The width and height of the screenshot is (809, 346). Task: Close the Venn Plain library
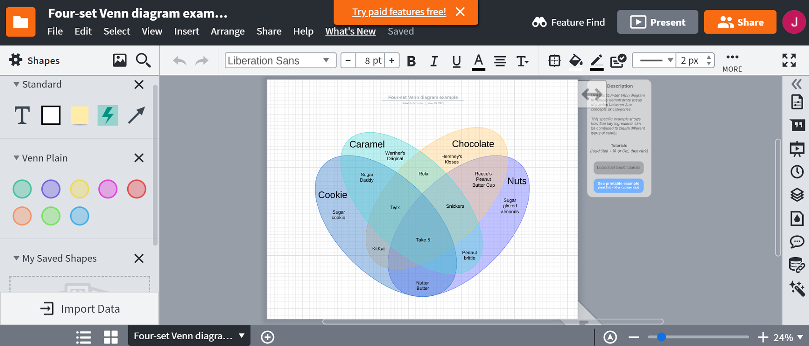[139, 158]
